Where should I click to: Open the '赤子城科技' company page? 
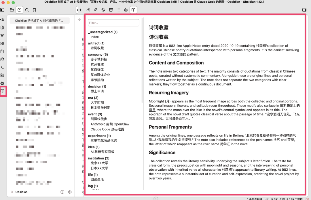[x=99, y=59]
